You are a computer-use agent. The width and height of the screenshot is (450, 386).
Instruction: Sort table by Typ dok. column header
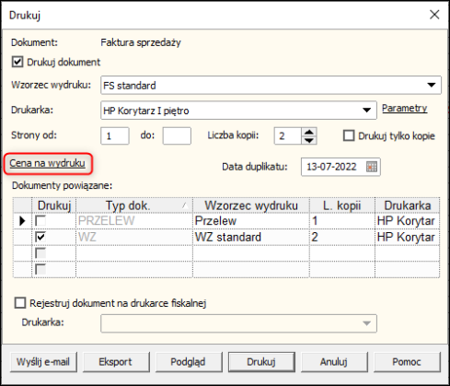134,205
